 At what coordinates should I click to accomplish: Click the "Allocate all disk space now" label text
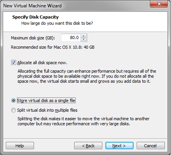[42, 63]
